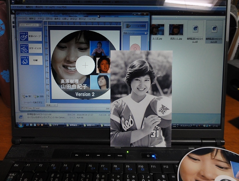Switch to ビデオ taskbar button

(x=56, y=125)
